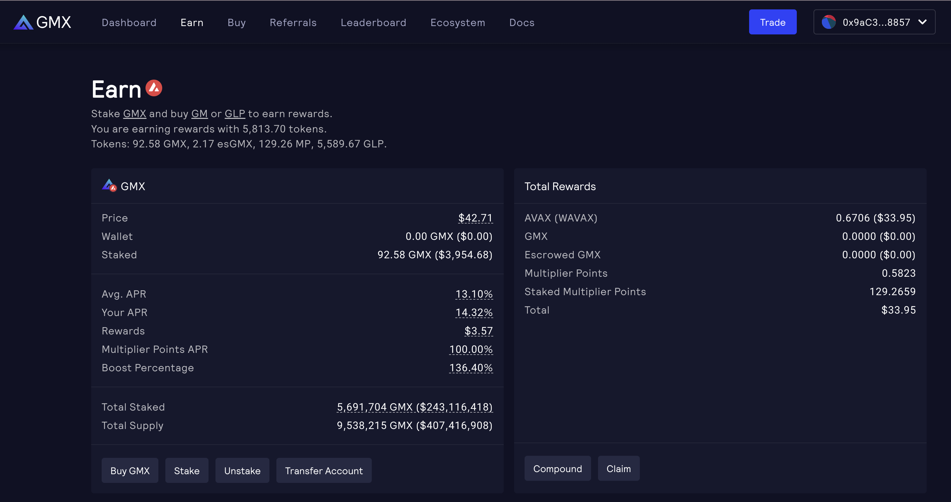The width and height of the screenshot is (951, 502).
Task: Click the 129.2659 Staked Multiplier Points value
Action: coord(892,291)
